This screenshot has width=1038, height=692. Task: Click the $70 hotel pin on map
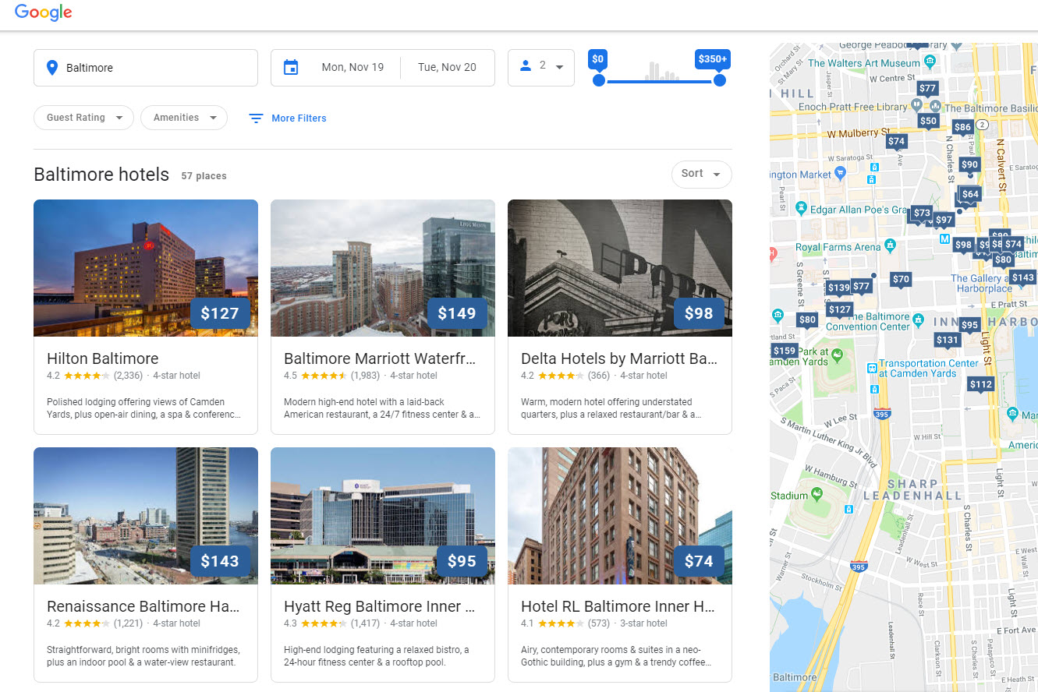(x=901, y=279)
